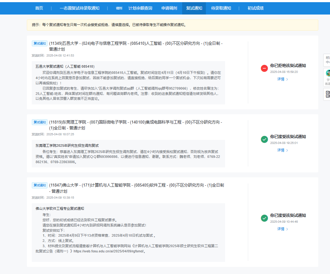This screenshot has height=274, width=330.
Task: Click the 复试通知 tag on the 五邑大学 card
Action: click(x=40, y=43)
